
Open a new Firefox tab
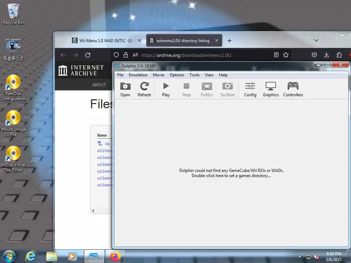coord(229,40)
